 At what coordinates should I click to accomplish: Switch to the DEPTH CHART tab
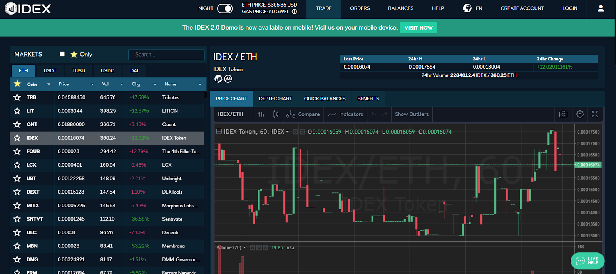tap(276, 99)
